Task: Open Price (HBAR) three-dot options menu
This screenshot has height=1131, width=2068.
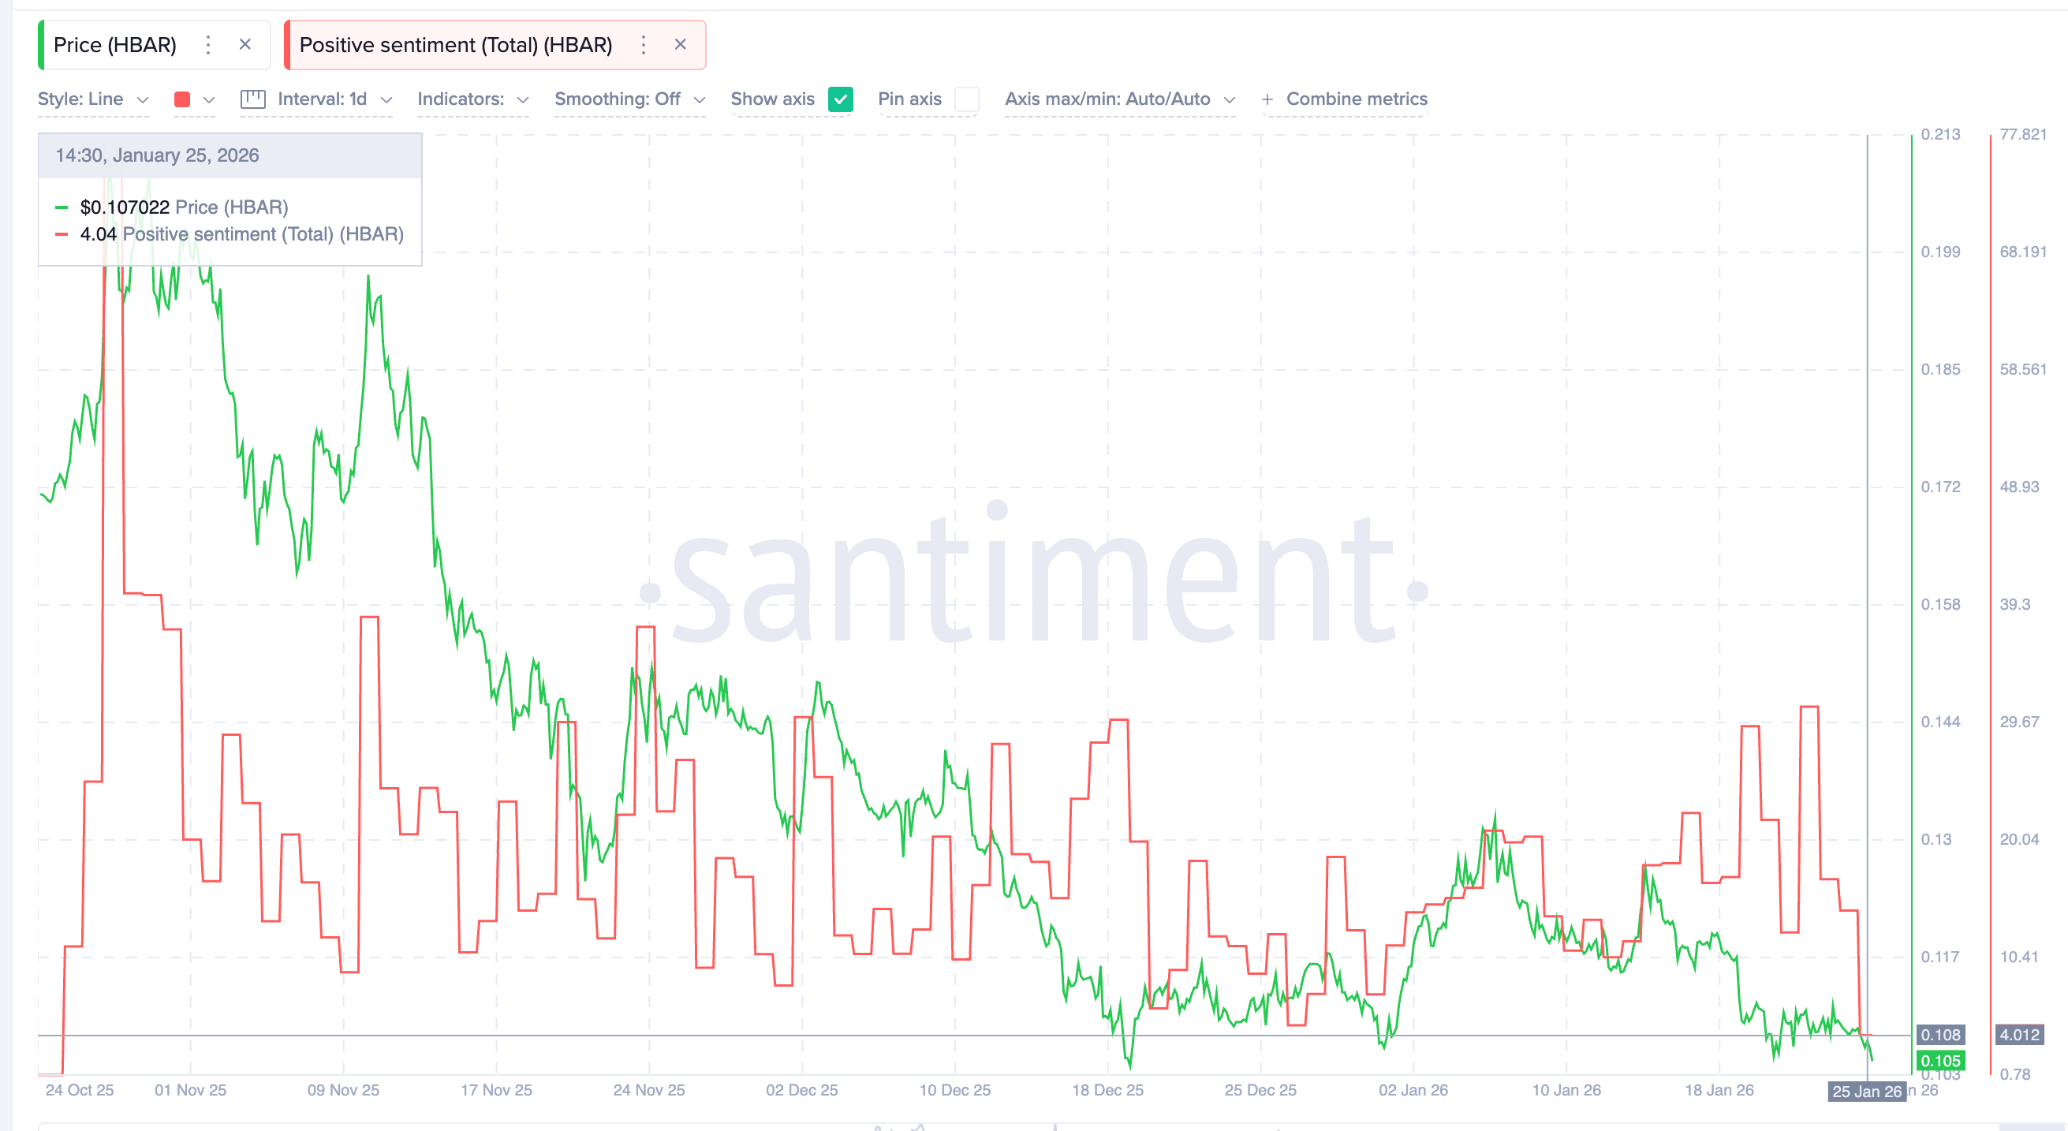Action: pyautogui.click(x=208, y=45)
